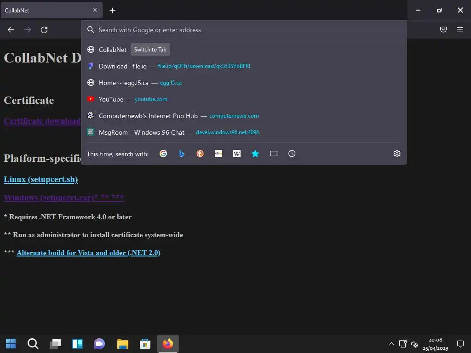Screen dimensions: 471x353
Task: Open the Home ~ egg.l5.ca suggestion
Action: coord(244,83)
